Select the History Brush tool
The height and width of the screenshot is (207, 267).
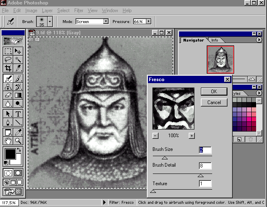tap(18, 87)
